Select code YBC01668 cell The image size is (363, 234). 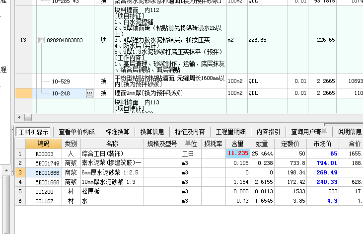coord(44,182)
